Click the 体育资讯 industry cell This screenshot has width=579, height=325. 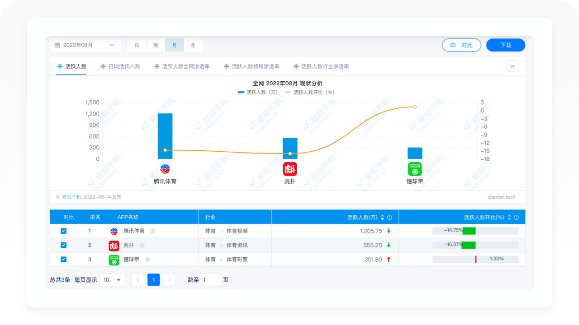point(237,246)
